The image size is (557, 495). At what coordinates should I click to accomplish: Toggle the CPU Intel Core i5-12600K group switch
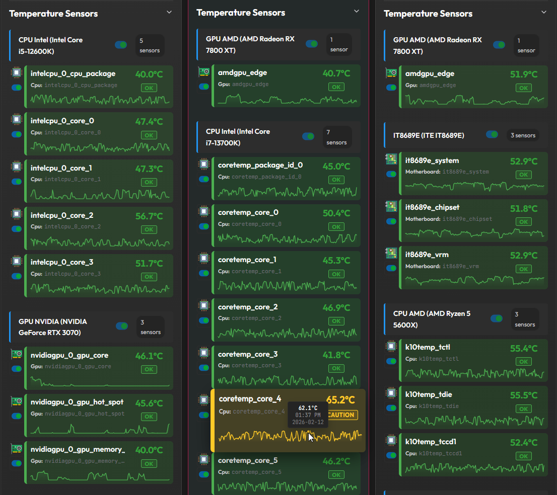coord(121,45)
